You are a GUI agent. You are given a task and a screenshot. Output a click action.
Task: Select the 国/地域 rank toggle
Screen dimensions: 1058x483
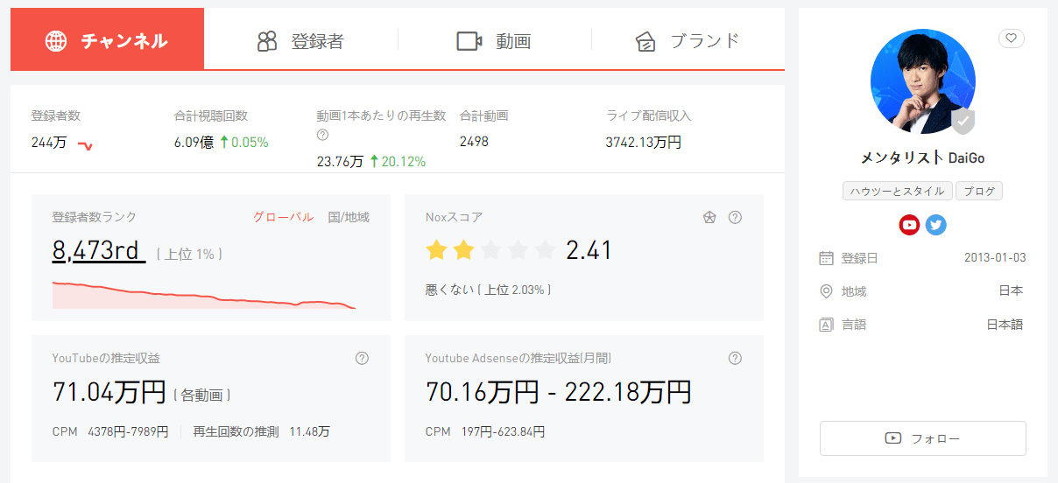pos(349,217)
